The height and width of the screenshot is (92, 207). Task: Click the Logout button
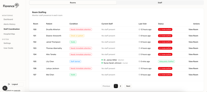tap(13, 84)
